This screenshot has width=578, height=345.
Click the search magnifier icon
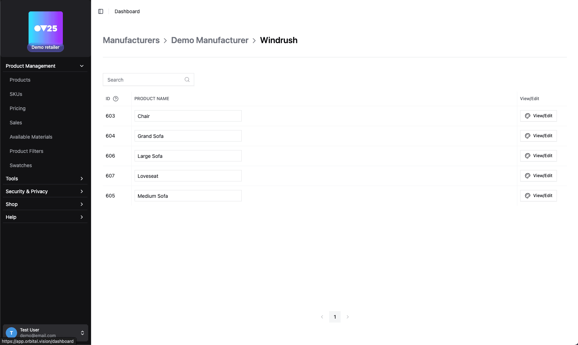[187, 79]
